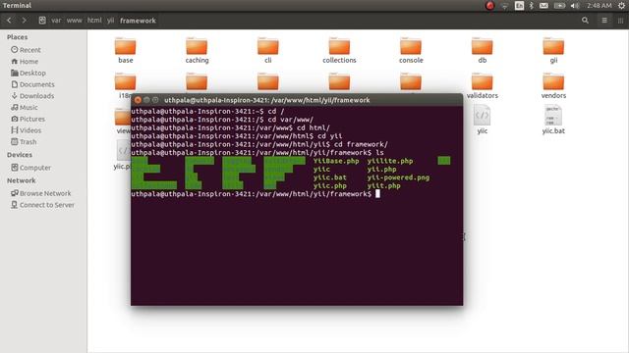Click 'yiic.php' in terminal output
629x353 pixels.
click(330, 185)
